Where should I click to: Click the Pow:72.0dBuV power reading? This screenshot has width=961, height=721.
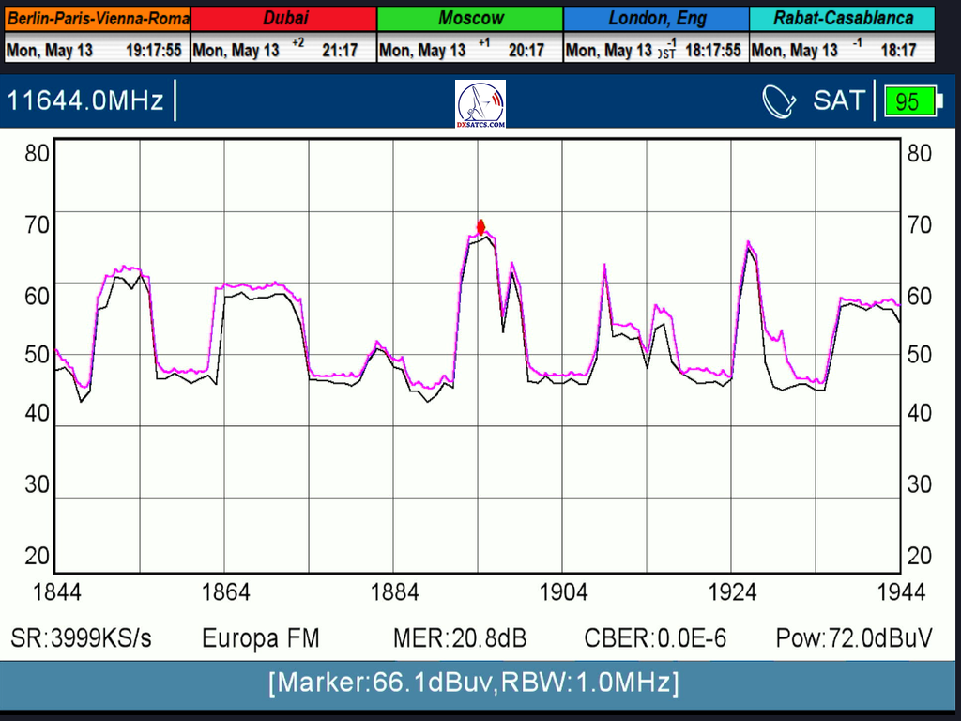point(854,638)
